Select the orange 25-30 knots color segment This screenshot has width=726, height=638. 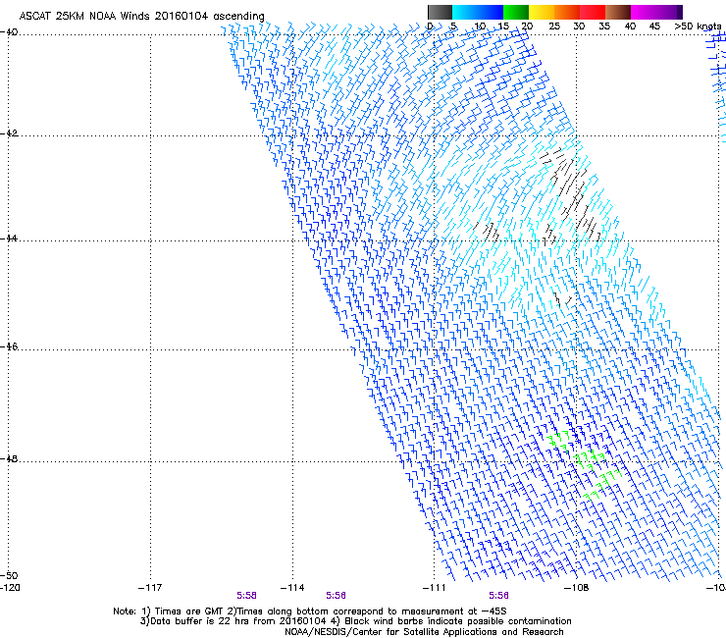(x=567, y=12)
